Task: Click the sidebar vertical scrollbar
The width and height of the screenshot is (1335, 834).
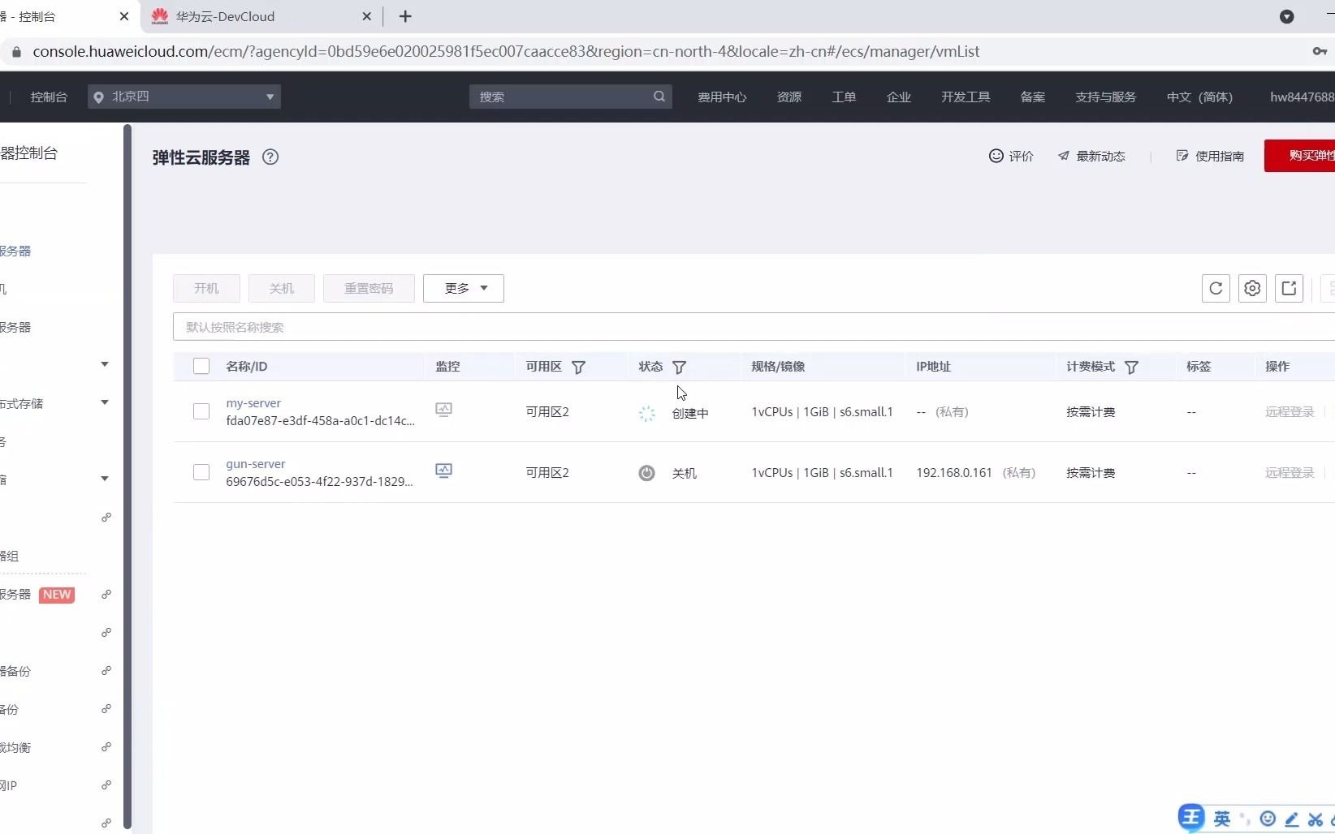Action: 127,476
